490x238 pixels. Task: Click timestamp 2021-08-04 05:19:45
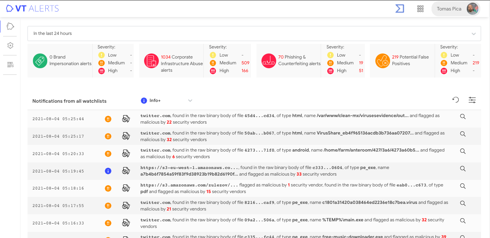coord(58,171)
